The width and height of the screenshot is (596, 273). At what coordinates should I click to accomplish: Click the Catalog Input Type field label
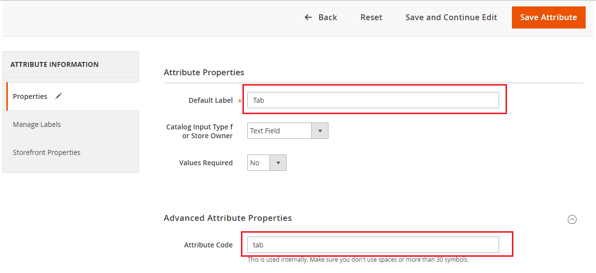coord(200,131)
